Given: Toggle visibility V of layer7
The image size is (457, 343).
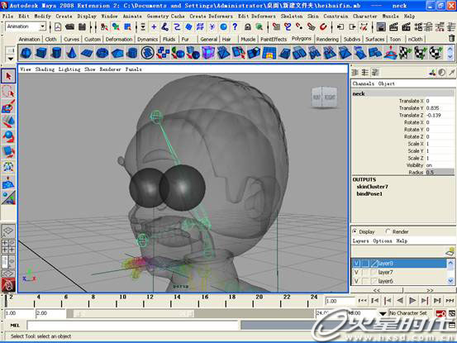Looking at the screenshot, I should click(x=356, y=272).
